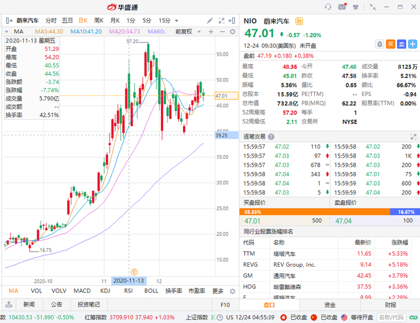
Task: Click the share upload icon
Action: click(9, 304)
